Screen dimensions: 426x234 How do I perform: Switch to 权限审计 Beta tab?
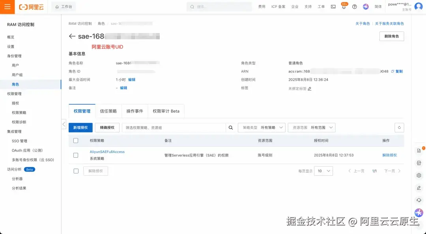(166, 111)
